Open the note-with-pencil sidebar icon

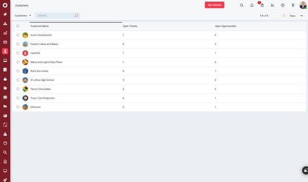pyautogui.click(x=5, y=70)
